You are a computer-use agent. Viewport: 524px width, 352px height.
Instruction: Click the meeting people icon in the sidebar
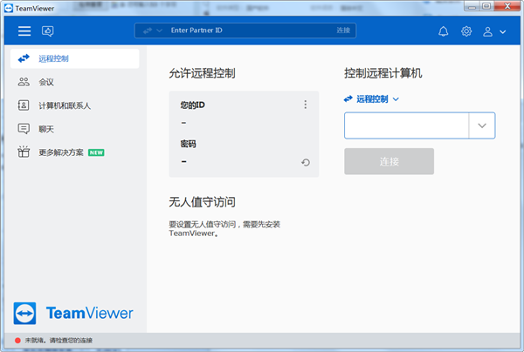[x=24, y=82]
